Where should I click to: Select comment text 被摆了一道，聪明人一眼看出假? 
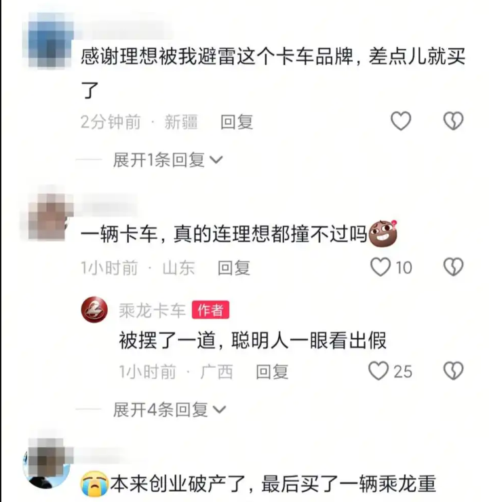(253, 341)
